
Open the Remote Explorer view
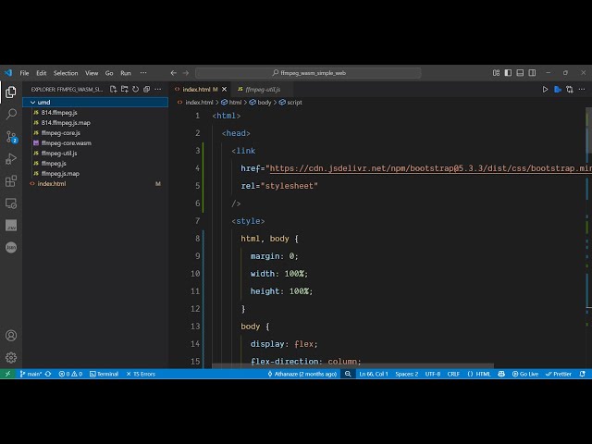[11, 203]
